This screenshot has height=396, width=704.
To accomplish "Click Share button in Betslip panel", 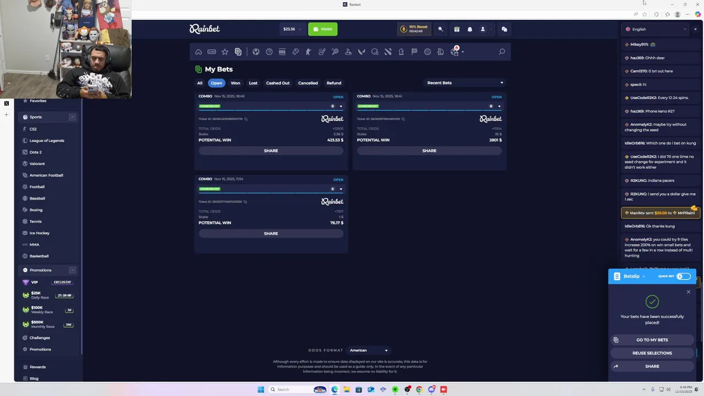I will 652,366.
